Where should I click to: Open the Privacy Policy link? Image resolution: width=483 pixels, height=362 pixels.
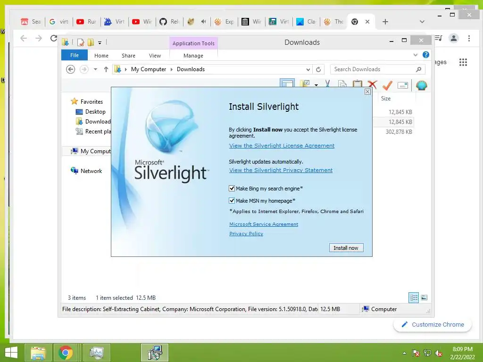246,234
